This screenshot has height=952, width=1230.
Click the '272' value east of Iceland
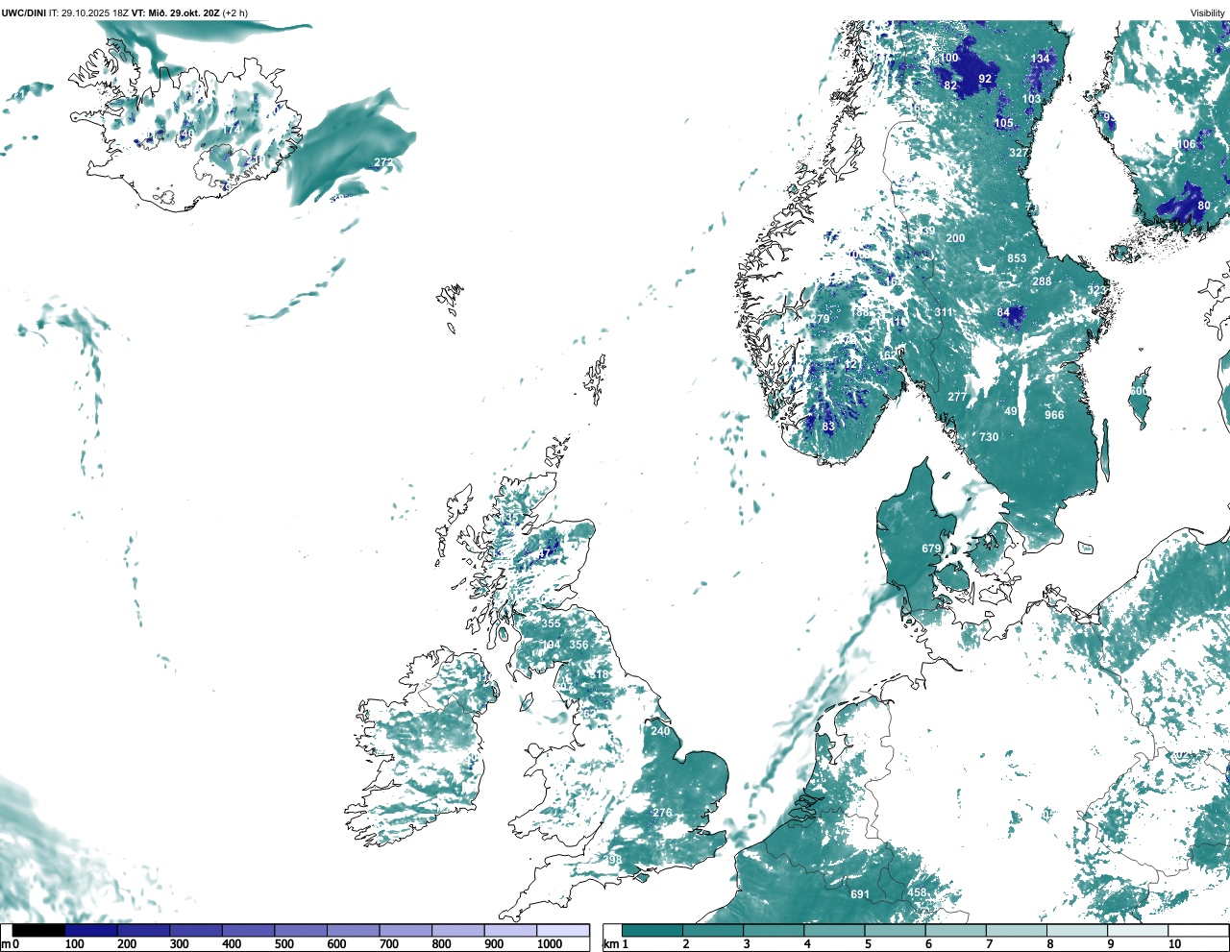383,162
